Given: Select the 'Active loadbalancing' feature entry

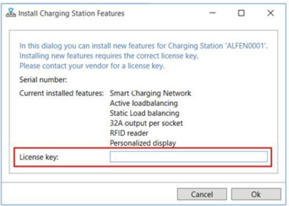Looking at the screenshot, I should pyautogui.click(x=144, y=103).
